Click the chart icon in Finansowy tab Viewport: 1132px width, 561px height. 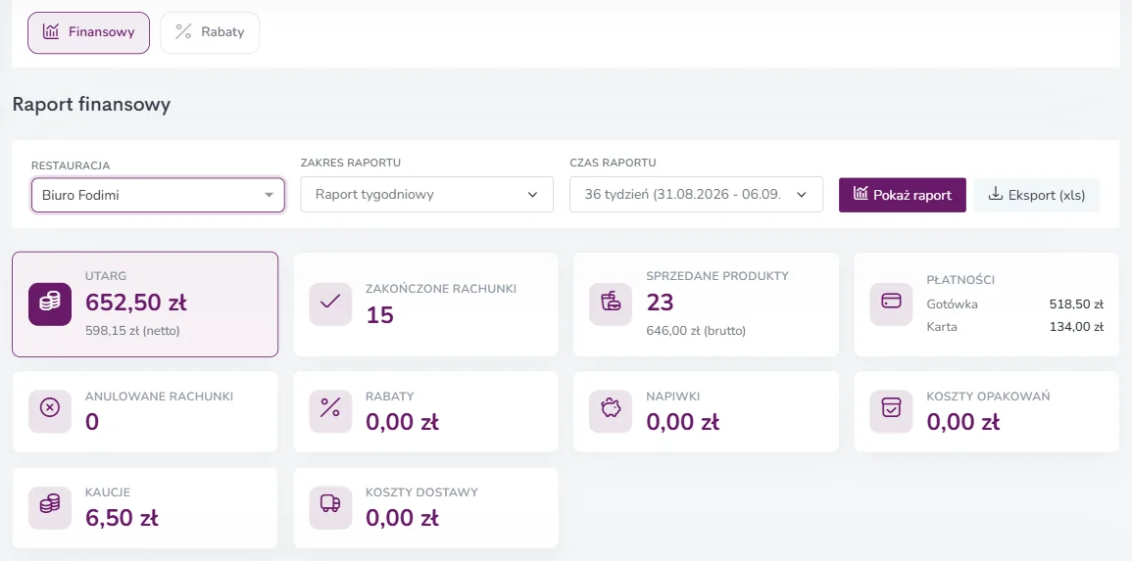coord(51,31)
